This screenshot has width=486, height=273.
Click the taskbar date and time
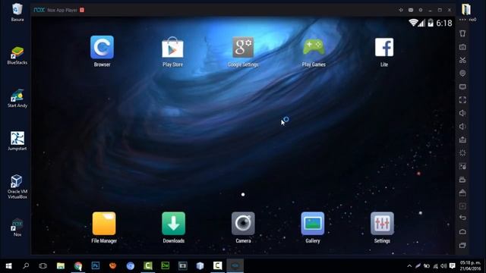(470, 266)
